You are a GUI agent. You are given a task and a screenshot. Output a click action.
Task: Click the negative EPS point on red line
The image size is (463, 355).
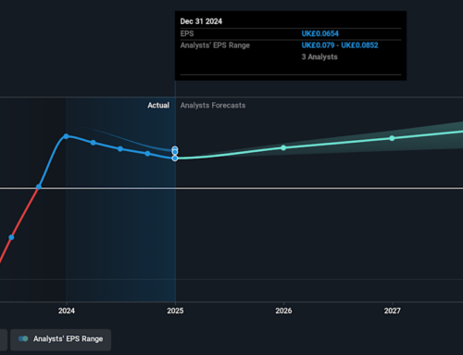[x=11, y=237]
